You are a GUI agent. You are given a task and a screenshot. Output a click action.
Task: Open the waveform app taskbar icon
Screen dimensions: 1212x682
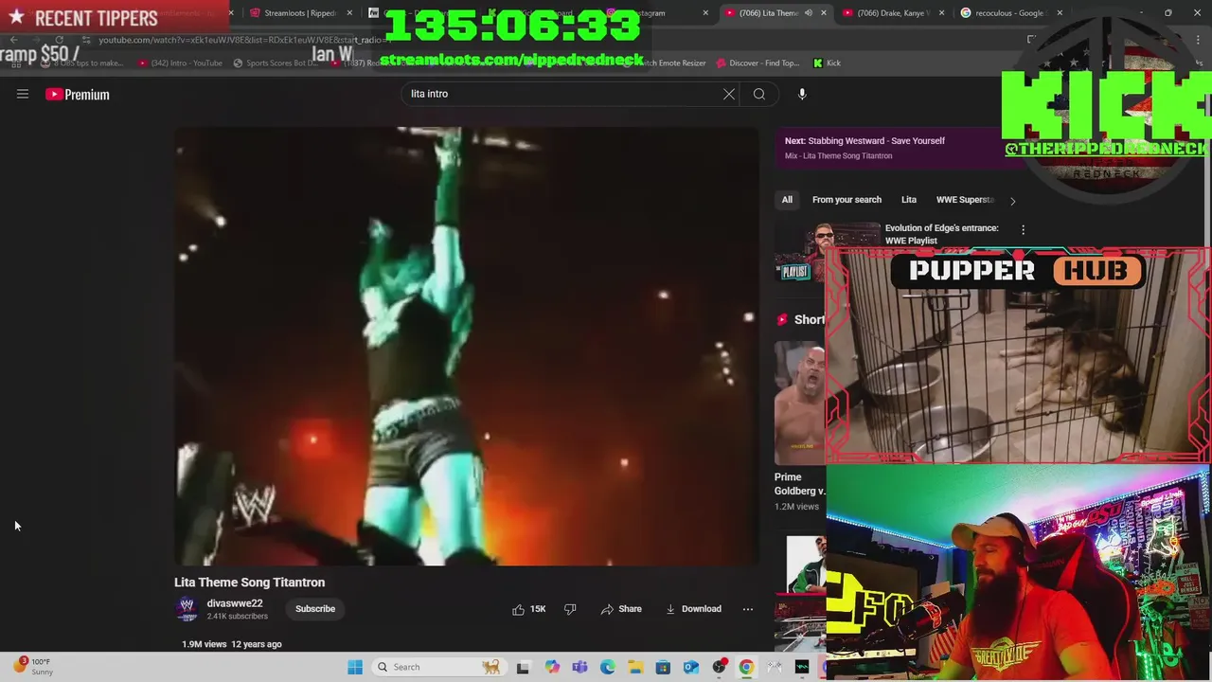pos(802,667)
